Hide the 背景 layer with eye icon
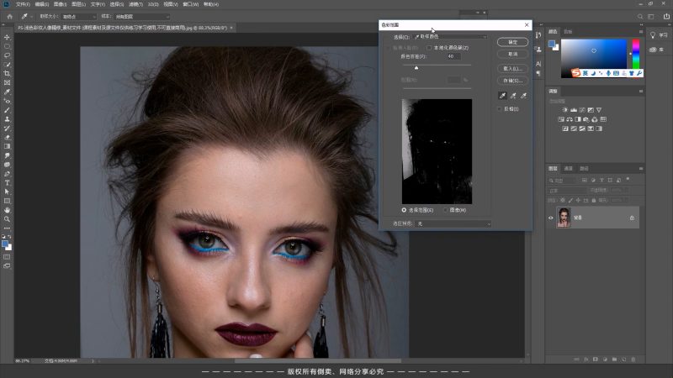 click(x=552, y=218)
